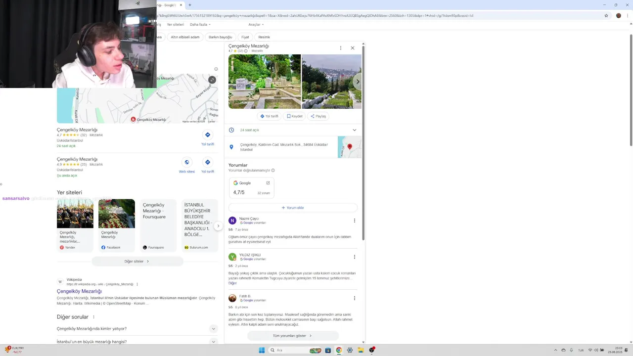Open the Google 4,7/5 reviews card
Screen dimensions: 633x356
point(251,187)
